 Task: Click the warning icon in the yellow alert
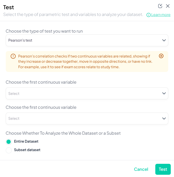pos(13,56)
